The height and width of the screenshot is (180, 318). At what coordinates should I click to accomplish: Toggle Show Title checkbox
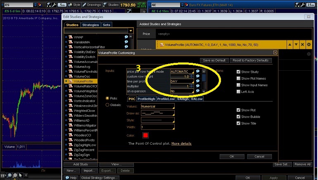[239, 123]
